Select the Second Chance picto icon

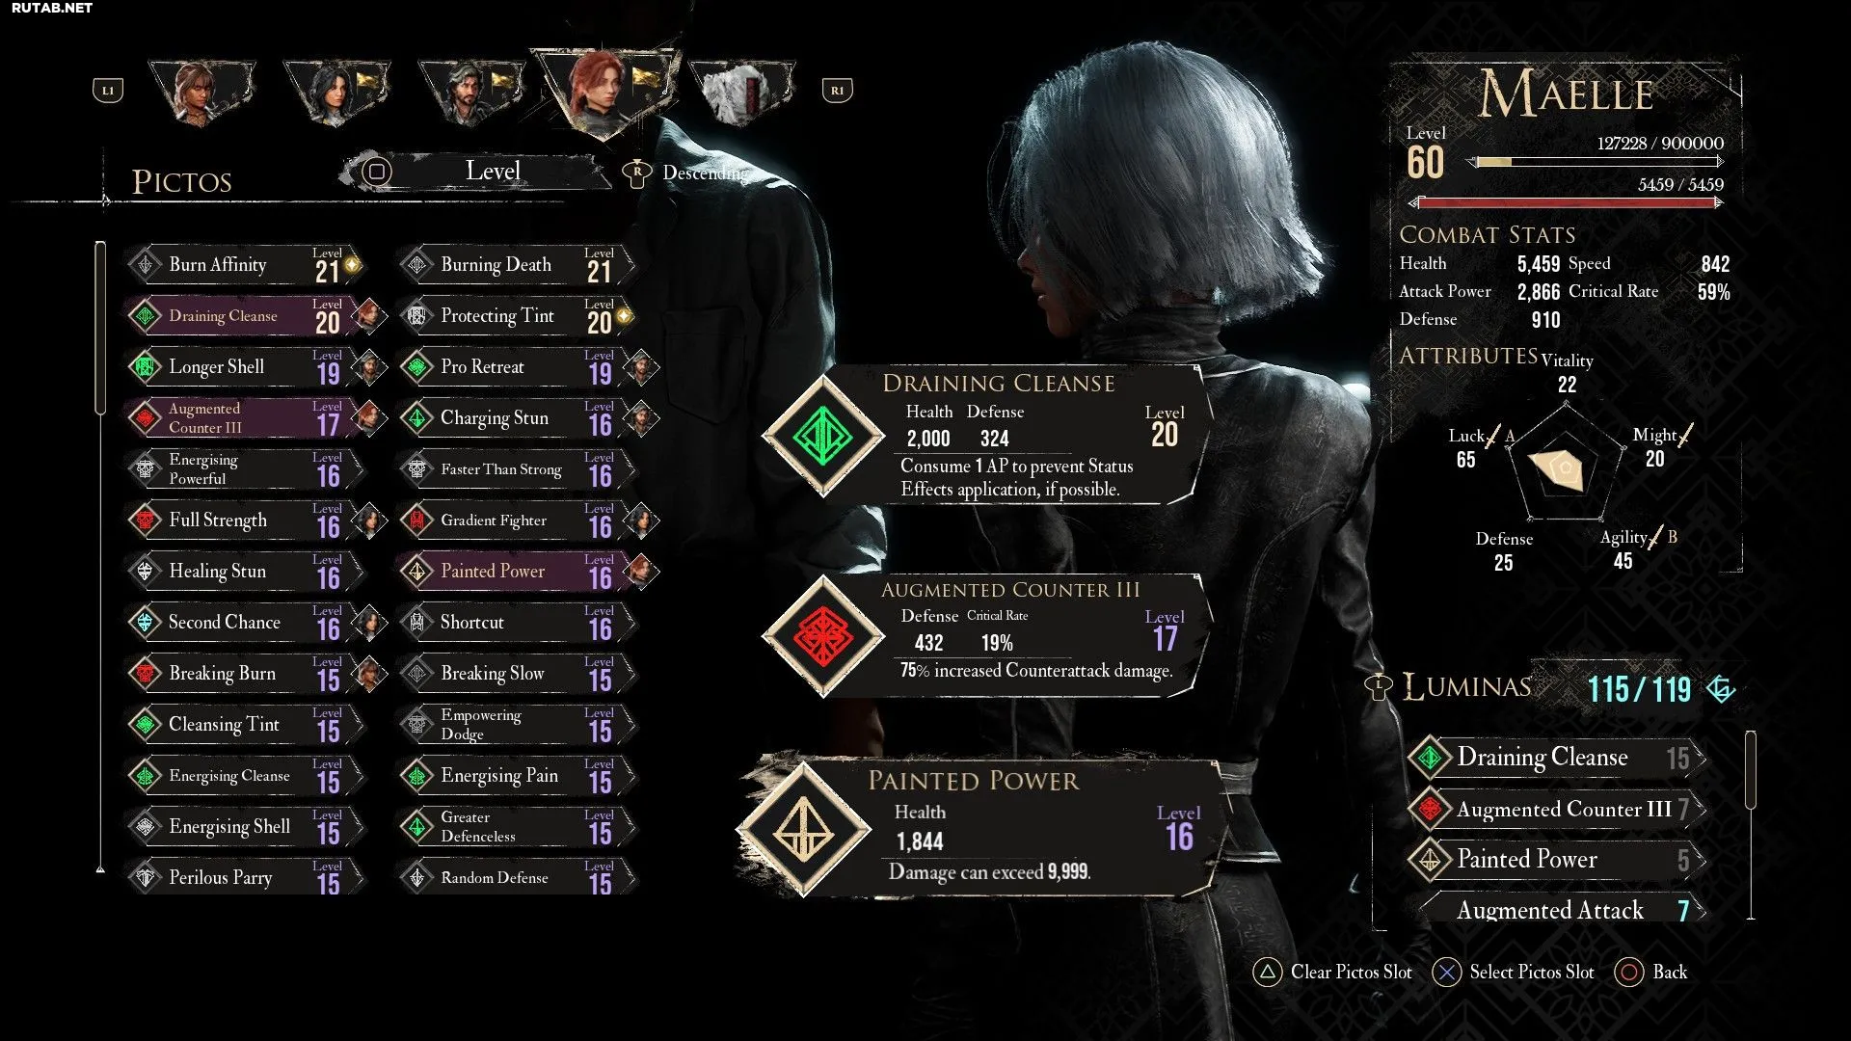tap(146, 622)
